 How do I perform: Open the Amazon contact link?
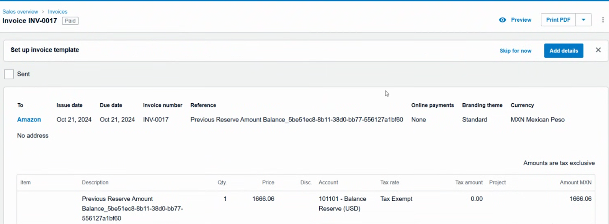[29, 120]
